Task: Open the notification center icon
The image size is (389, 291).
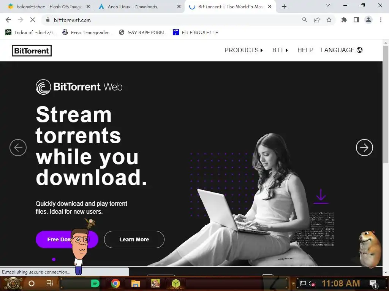Action: pos(373,284)
